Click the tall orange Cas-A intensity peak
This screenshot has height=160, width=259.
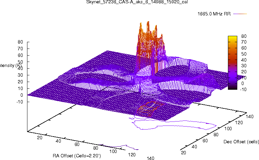(150, 48)
